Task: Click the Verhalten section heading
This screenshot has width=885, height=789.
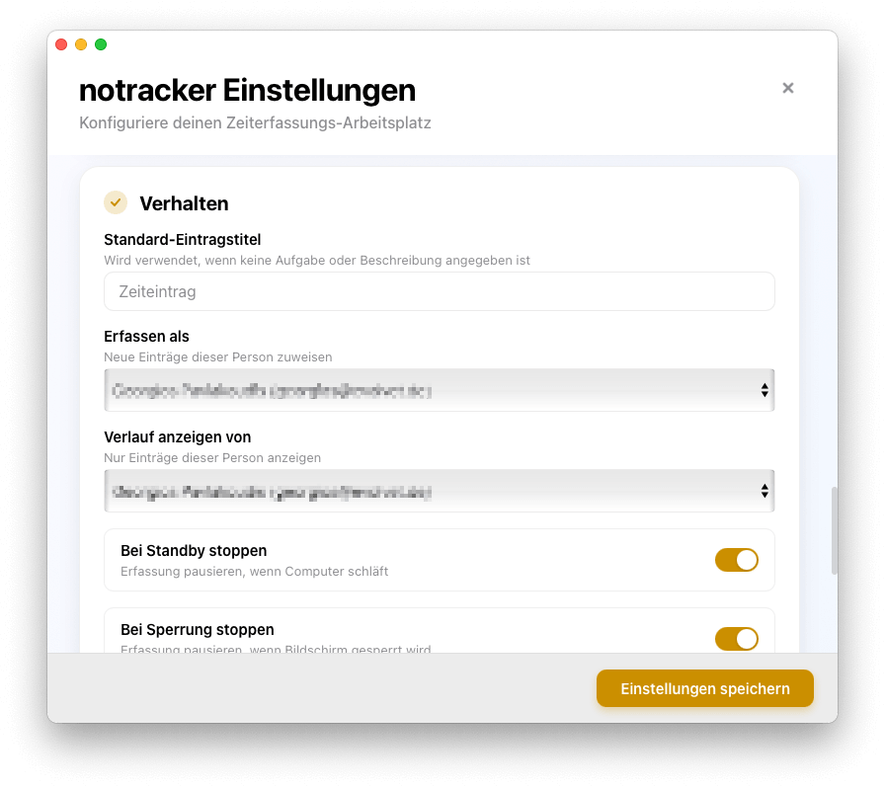Action: point(184,203)
